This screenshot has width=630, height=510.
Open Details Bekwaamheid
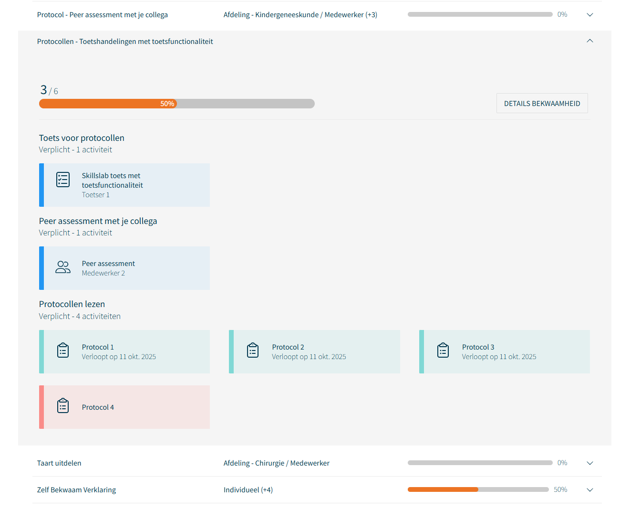click(x=542, y=103)
